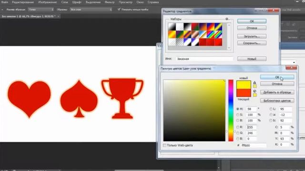Screen dimensions: 305x171
Task: Open the Выделение menu
Action: click(93, 2)
